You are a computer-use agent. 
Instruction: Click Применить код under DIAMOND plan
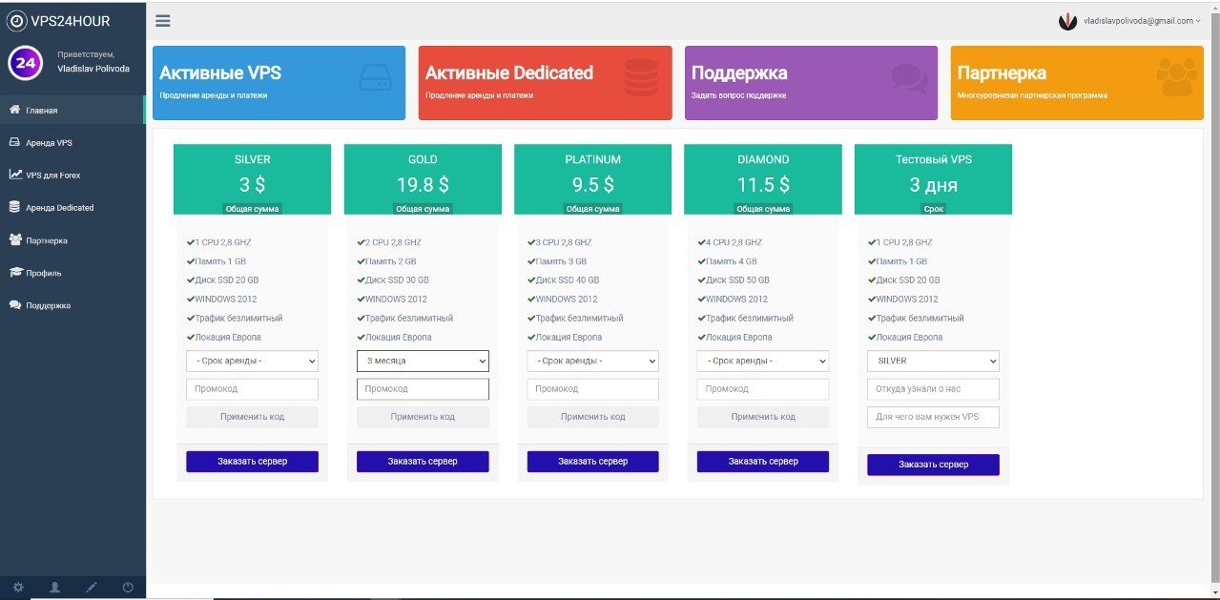point(763,417)
